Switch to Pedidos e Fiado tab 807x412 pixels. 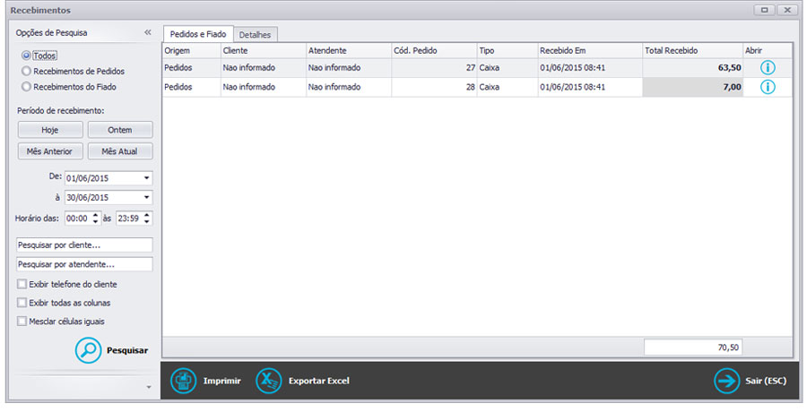(x=197, y=33)
